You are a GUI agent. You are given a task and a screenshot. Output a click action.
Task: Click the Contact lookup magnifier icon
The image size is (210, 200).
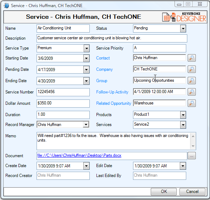click(192, 58)
